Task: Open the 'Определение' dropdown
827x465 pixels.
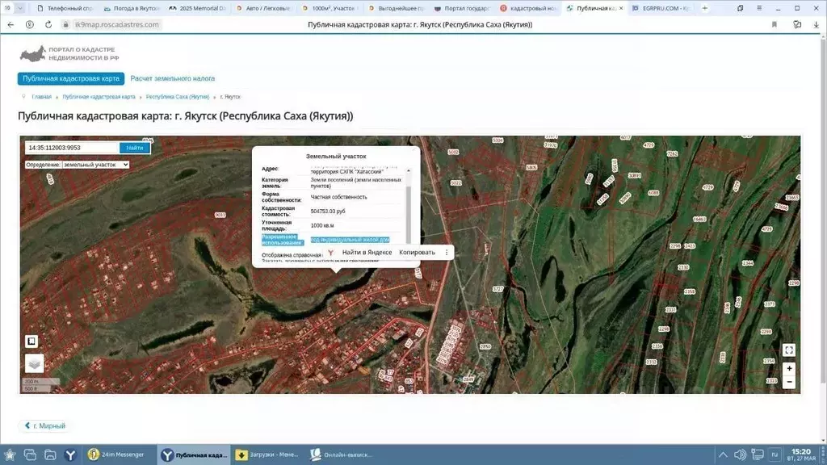Action: [x=95, y=165]
